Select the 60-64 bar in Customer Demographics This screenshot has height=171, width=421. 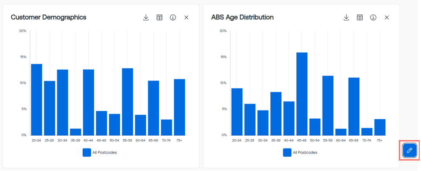tap(141, 125)
